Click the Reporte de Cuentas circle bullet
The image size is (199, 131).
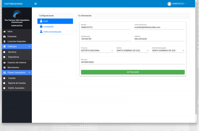4,83
